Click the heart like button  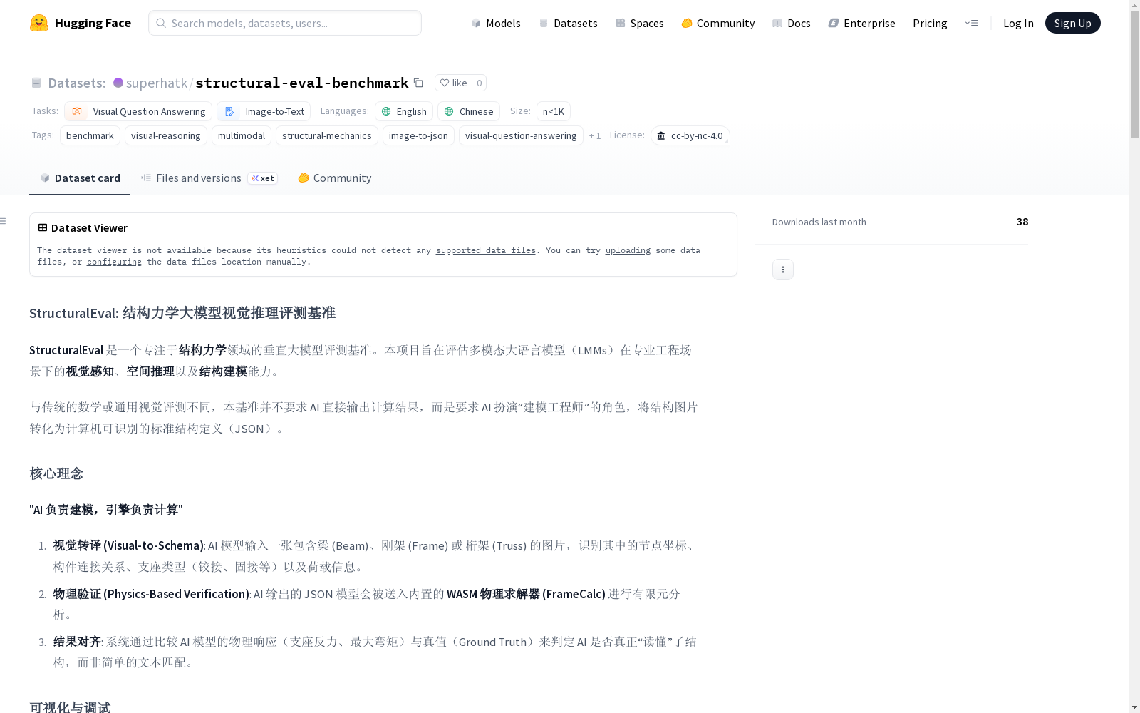[453, 83]
